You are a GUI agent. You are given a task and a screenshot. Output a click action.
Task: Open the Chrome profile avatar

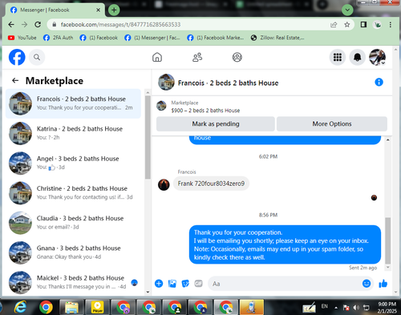pos(377,25)
